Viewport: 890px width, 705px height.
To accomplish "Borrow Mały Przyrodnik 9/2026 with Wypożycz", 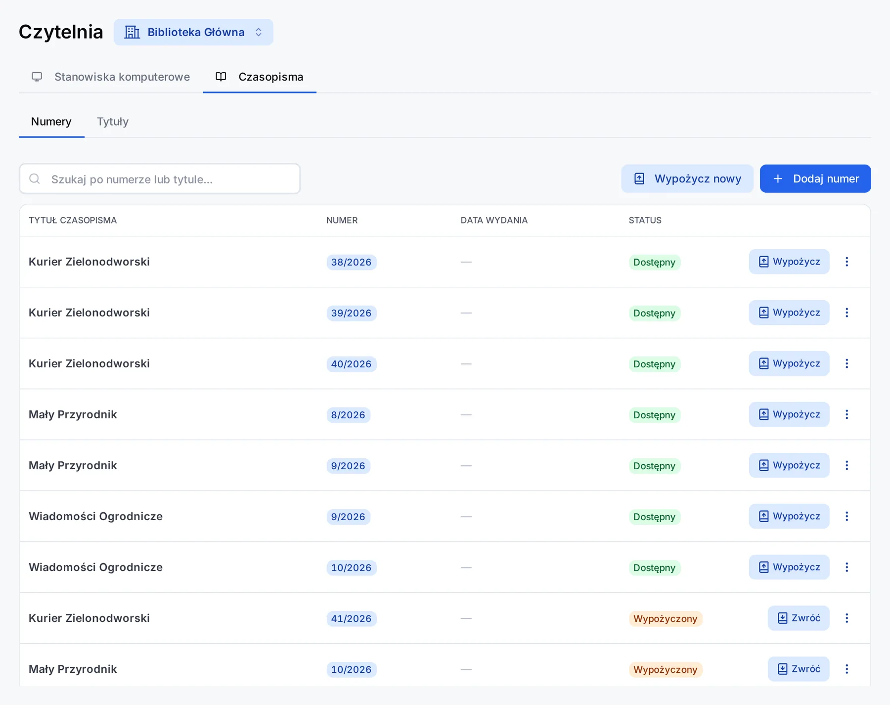I will tap(789, 465).
